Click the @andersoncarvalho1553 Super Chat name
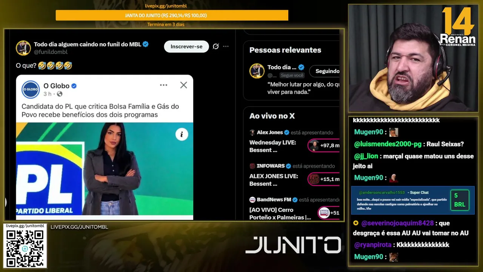The height and width of the screenshot is (272, 483). (x=381, y=193)
